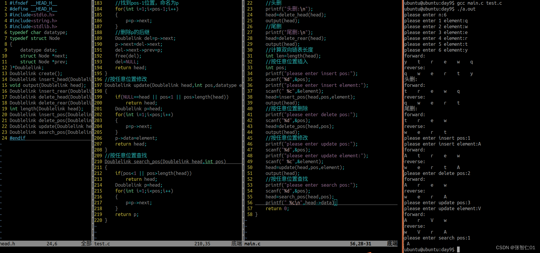Viewport: 540px width, 253px height.
Task: Click the '#endif' line in head.h
Action: [18, 138]
